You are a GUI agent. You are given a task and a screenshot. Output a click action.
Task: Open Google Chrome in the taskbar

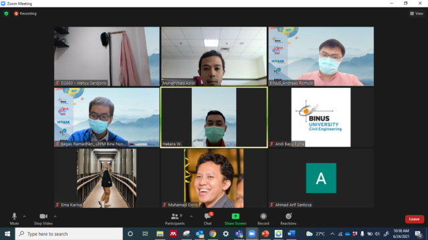pos(213,234)
